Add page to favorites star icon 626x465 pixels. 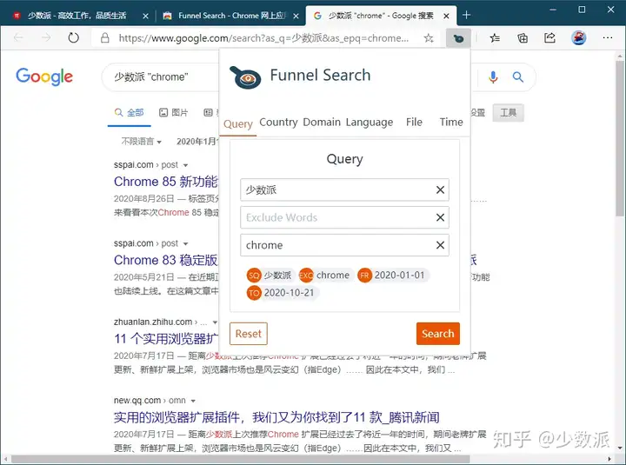pos(429,38)
